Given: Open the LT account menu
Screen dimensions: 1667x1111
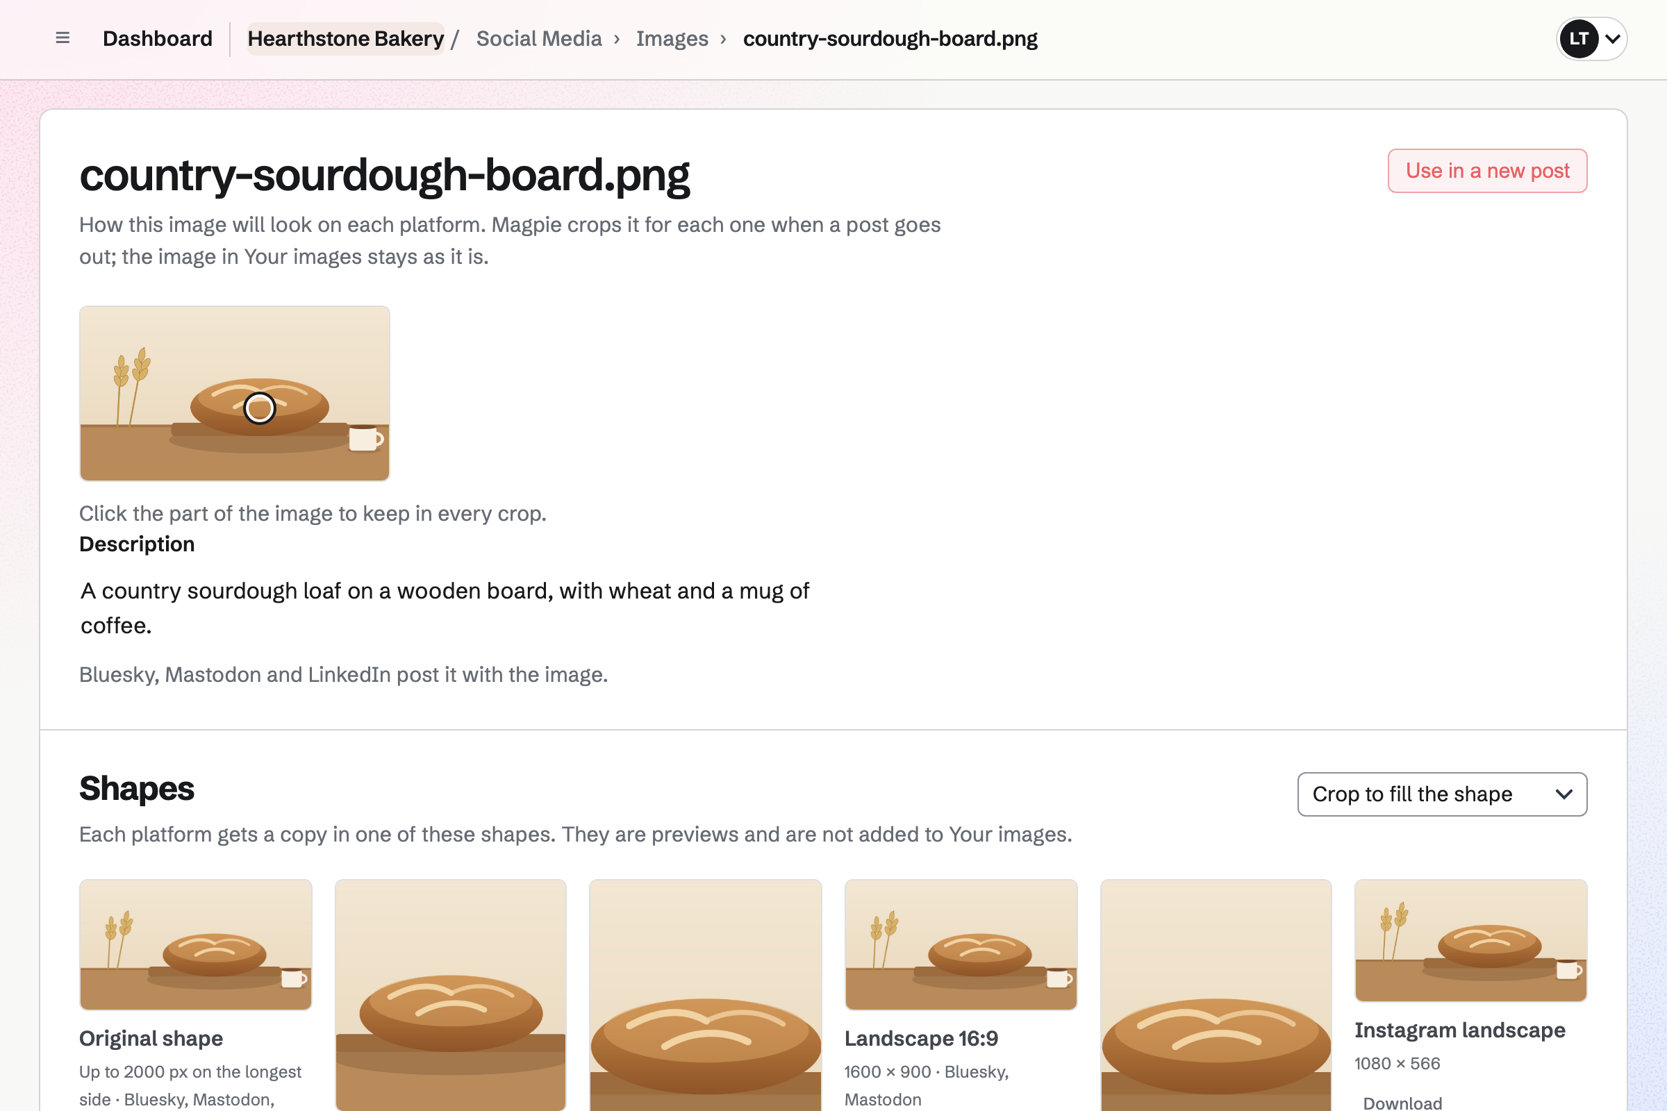Looking at the screenshot, I should (x=1591, y=38).
